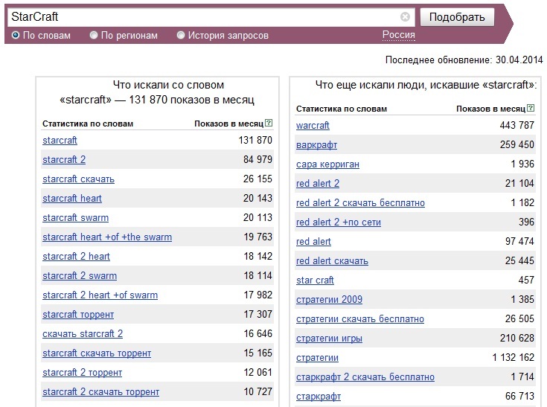
Task: Click the '84 979' impressions value
Action: click(x=257, y=160)
